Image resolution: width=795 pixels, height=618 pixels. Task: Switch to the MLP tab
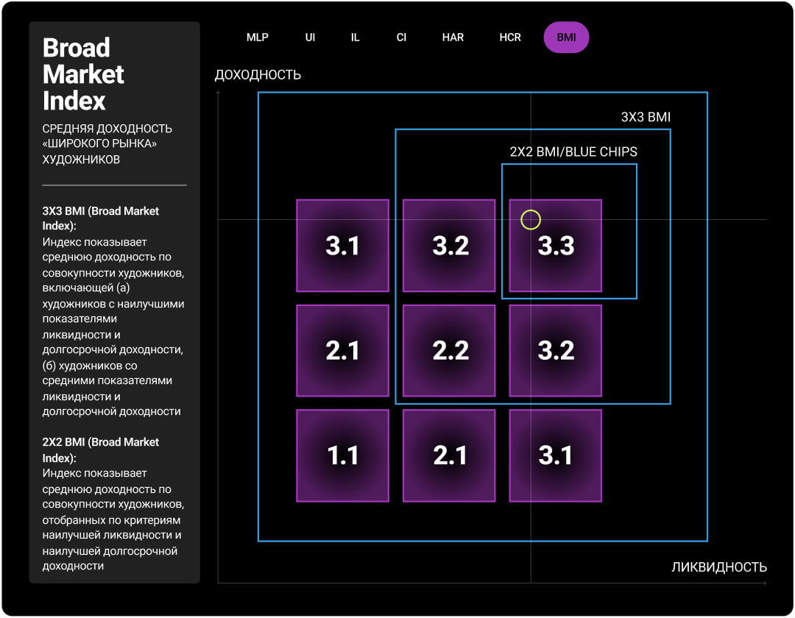pos(258,38)
